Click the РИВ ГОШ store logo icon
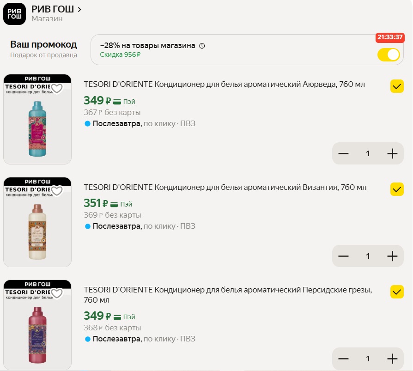Viewport: 413px width, 371px height. point(15,13)
